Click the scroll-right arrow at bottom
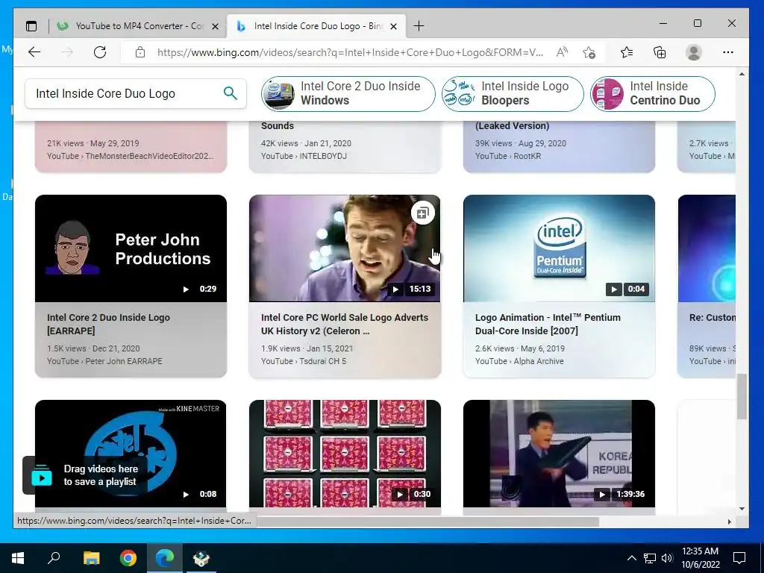The height and width of the screenshot is (573, 764). [730, 522]
